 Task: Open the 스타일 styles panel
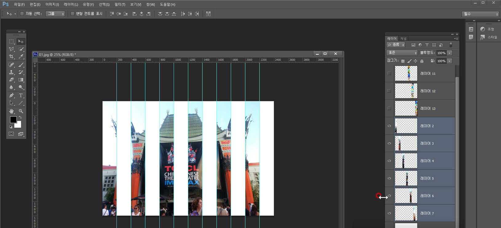(x=488, y=37)
